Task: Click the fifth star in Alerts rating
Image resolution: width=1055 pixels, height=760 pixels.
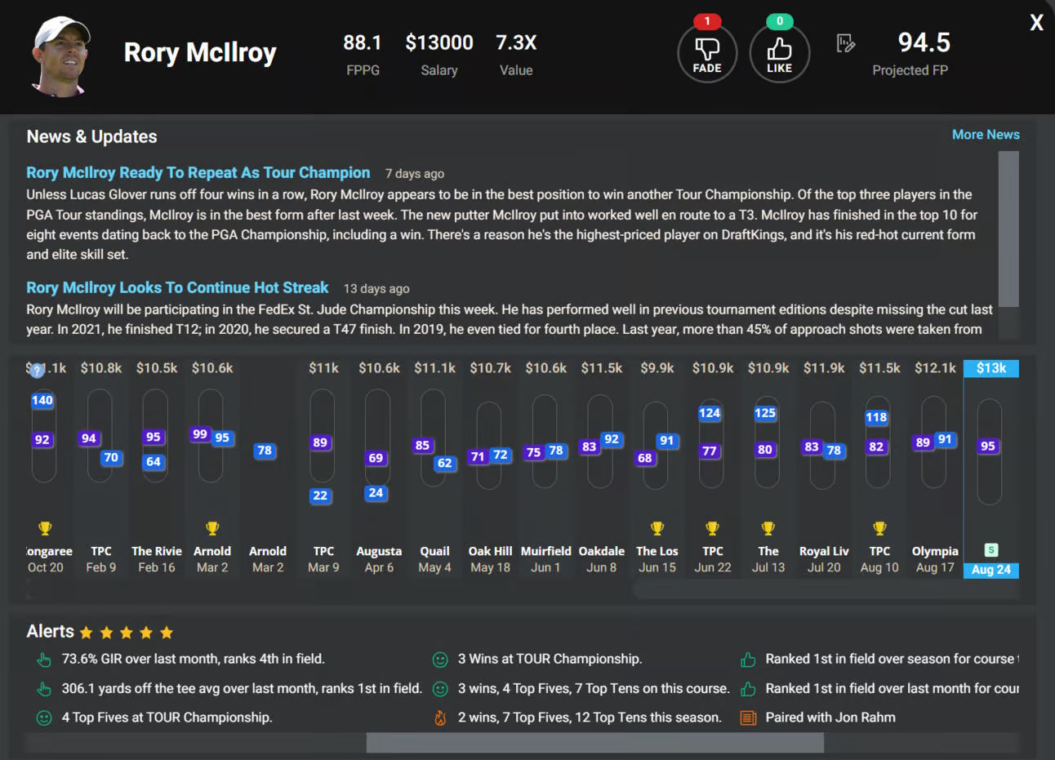Action: click(167, 633)
